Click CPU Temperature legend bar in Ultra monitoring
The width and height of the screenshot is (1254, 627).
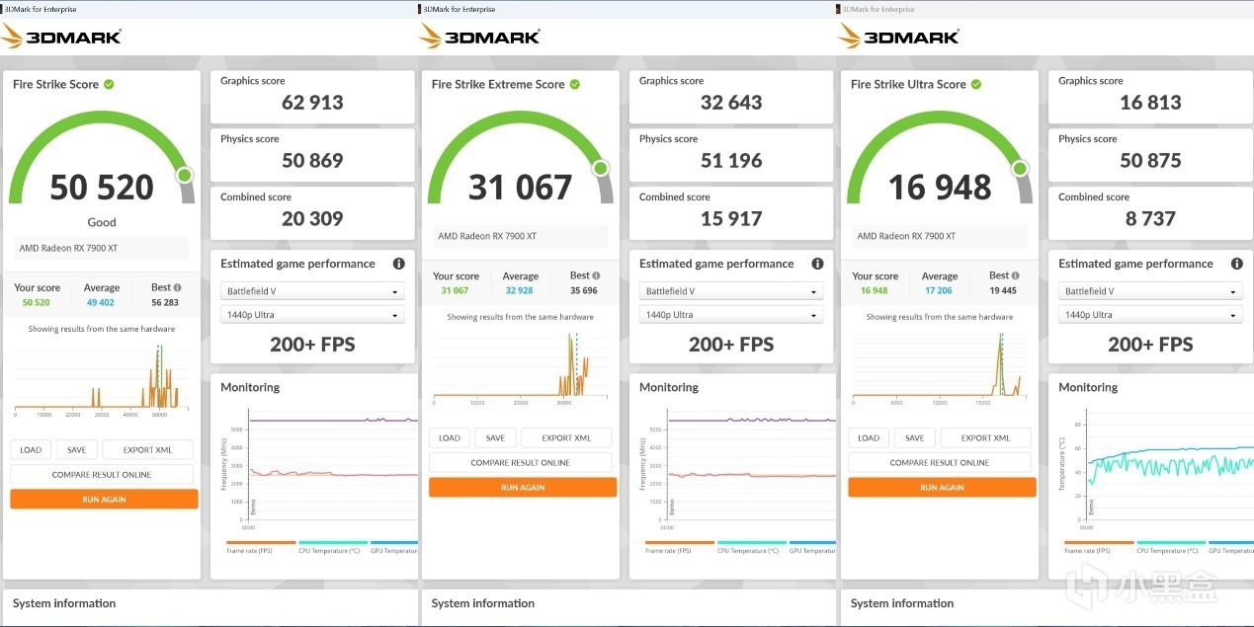click(x=1171, y=542)
